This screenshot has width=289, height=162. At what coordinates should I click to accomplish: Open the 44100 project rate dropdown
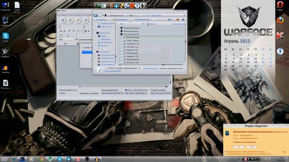65,93
